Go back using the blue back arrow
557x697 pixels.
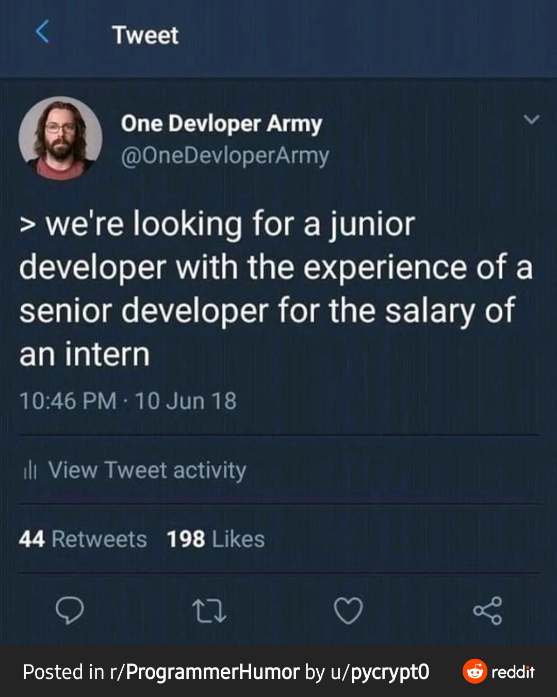(x=43, y=32)
